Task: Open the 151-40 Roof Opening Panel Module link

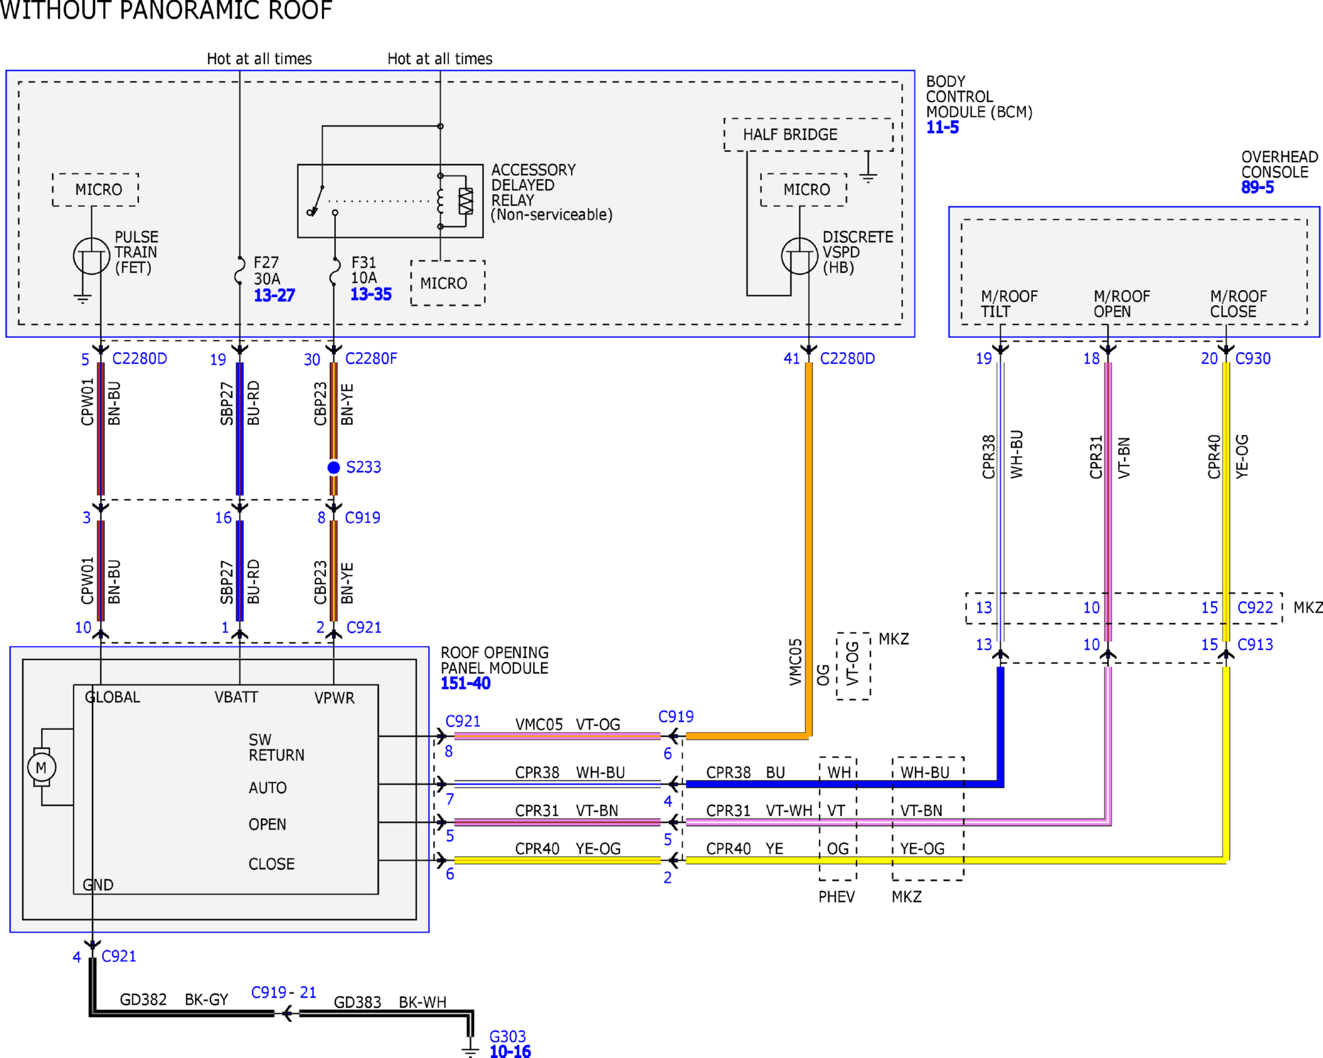Action: tap(465, 683)
